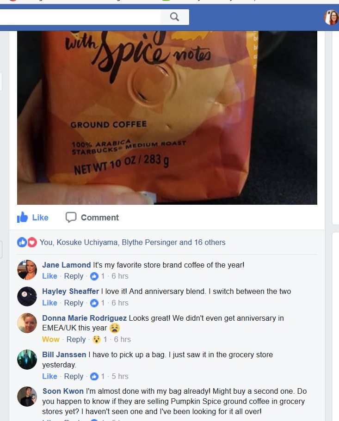Click Soon Kwon's avatar thumbnail

point(27,397)
